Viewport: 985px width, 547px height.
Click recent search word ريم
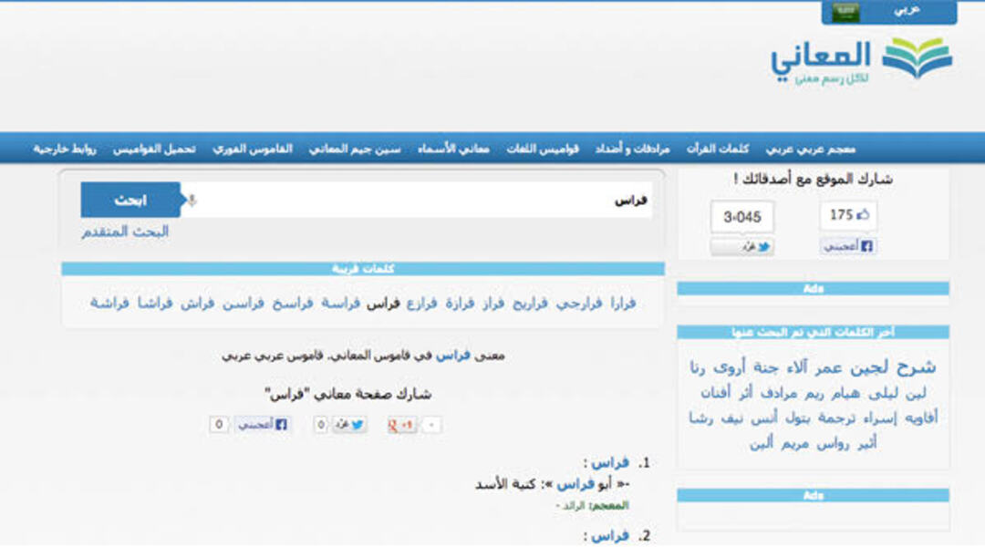pos(814,394)
